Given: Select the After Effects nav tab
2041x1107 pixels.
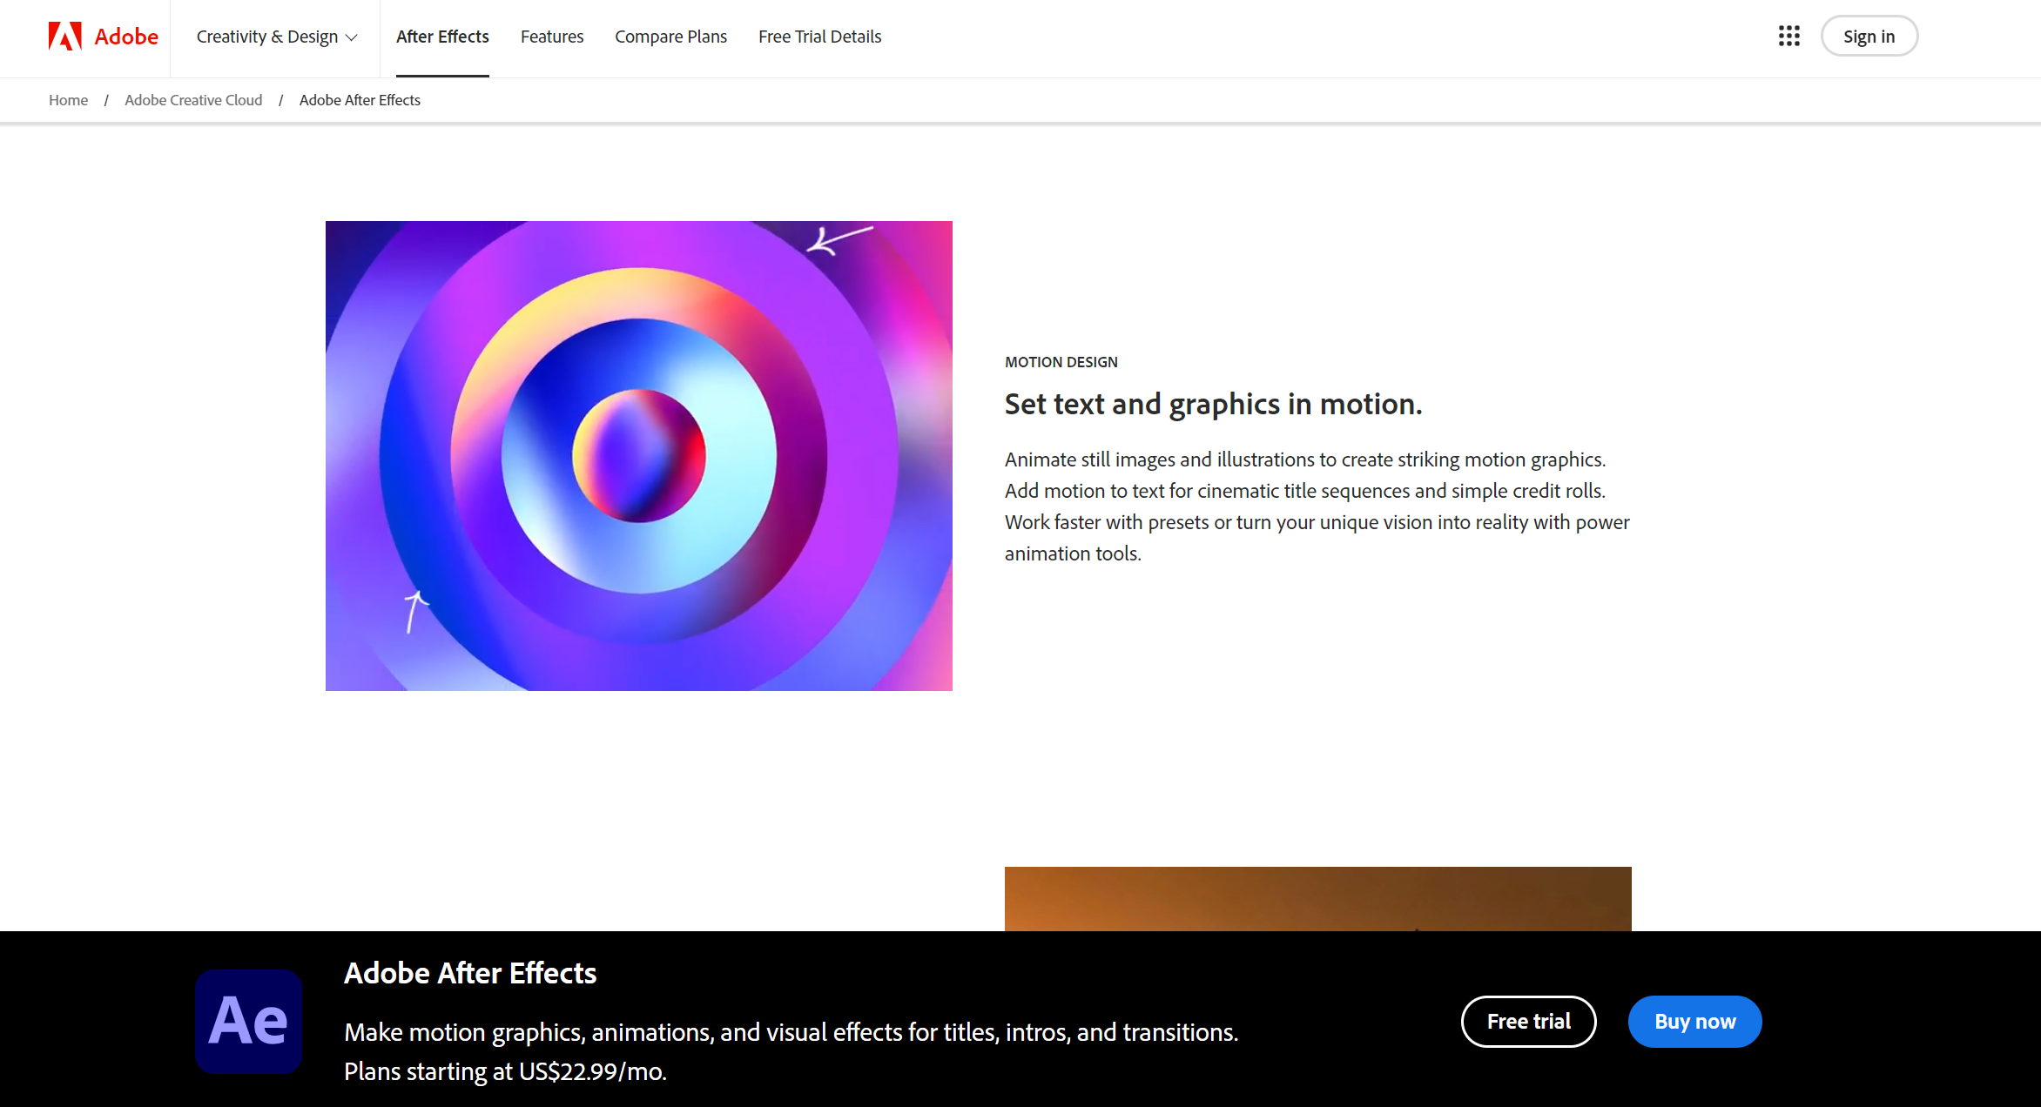Looking at the screenshot, I should tap(442, 37).
